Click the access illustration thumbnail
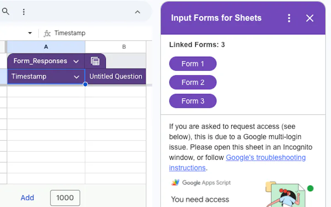This screenshot has width=331, height=207. [289, 194]
